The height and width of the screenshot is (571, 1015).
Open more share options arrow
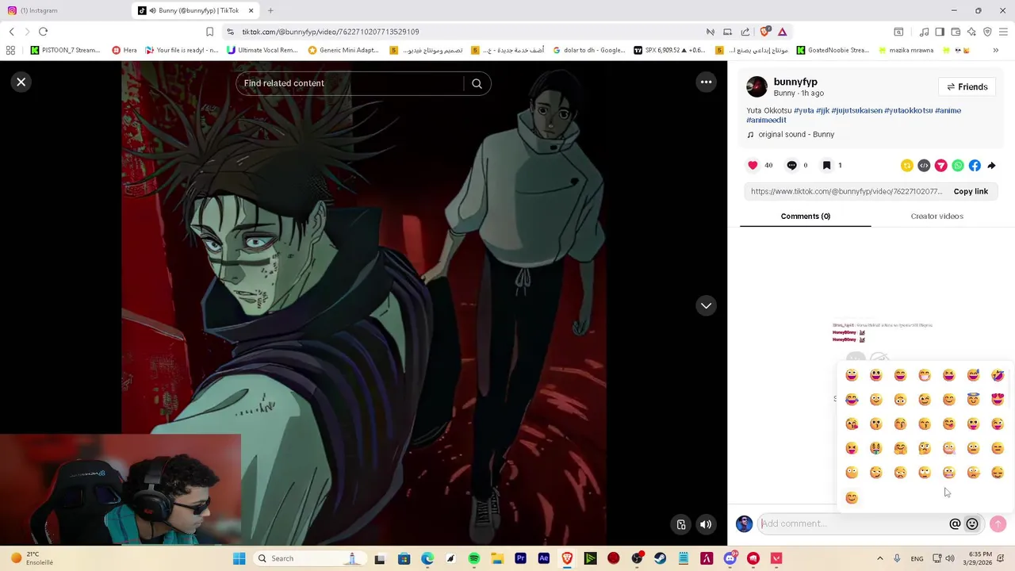tap(992, 166)
